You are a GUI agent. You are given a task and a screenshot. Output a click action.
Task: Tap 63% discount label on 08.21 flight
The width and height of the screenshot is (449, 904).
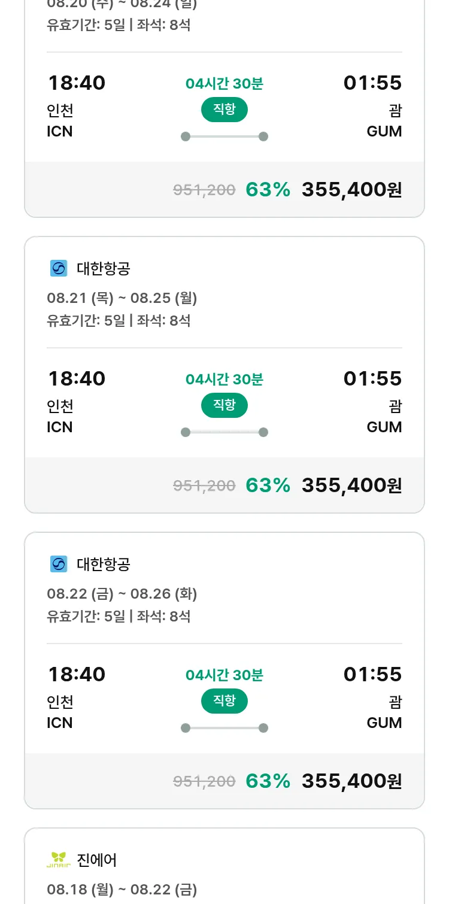[268, 485]
